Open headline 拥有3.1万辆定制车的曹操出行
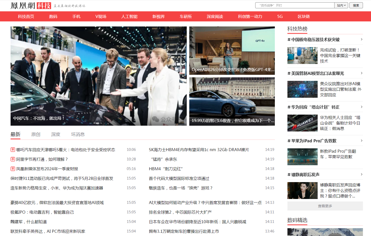Screen dimensions: 371x236 184,231
